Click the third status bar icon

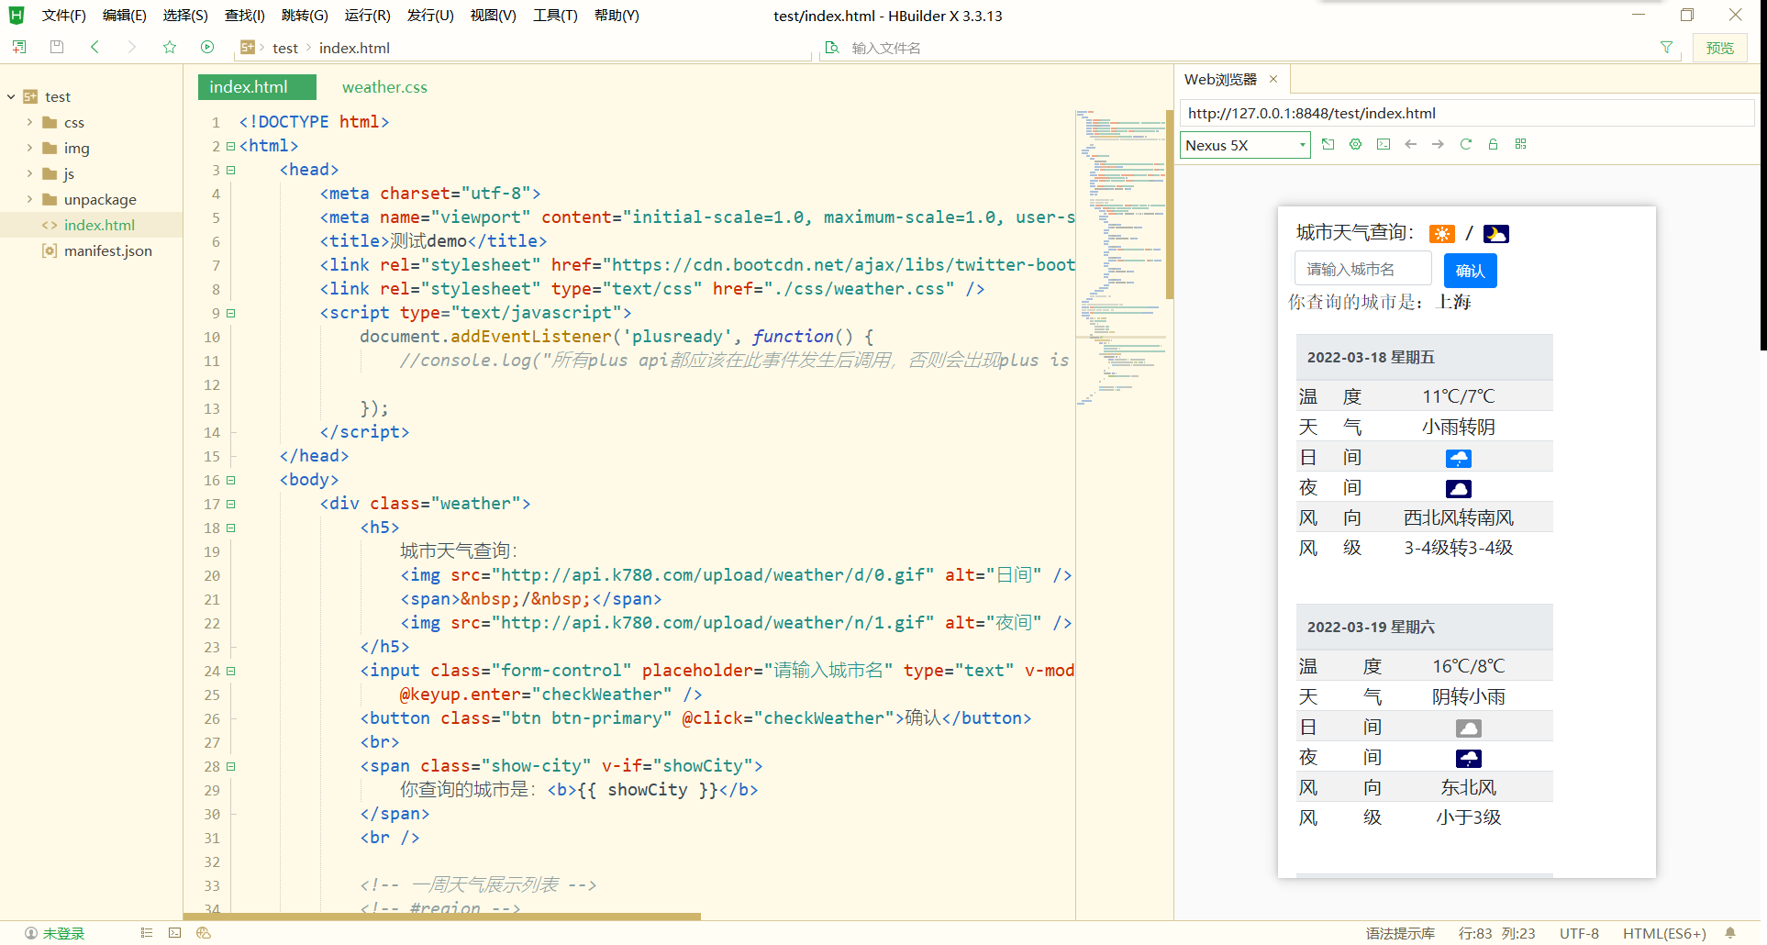tap(204, 932)
